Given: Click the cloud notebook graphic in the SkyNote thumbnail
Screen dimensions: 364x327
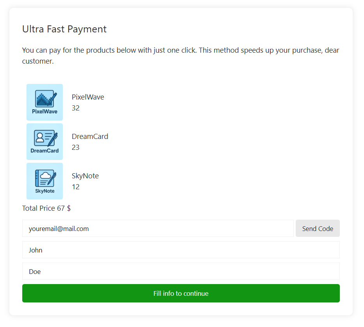Looking at the screenshot, I should (45, 178).
